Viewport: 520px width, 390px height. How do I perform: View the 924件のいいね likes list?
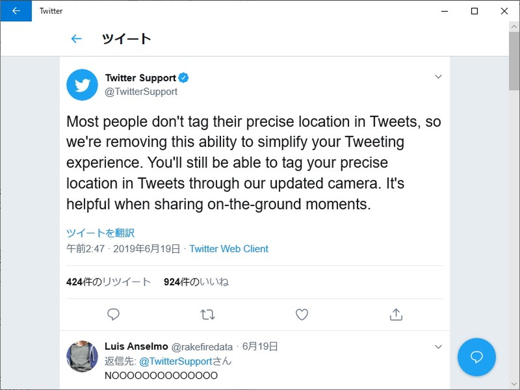click(196, 282)
